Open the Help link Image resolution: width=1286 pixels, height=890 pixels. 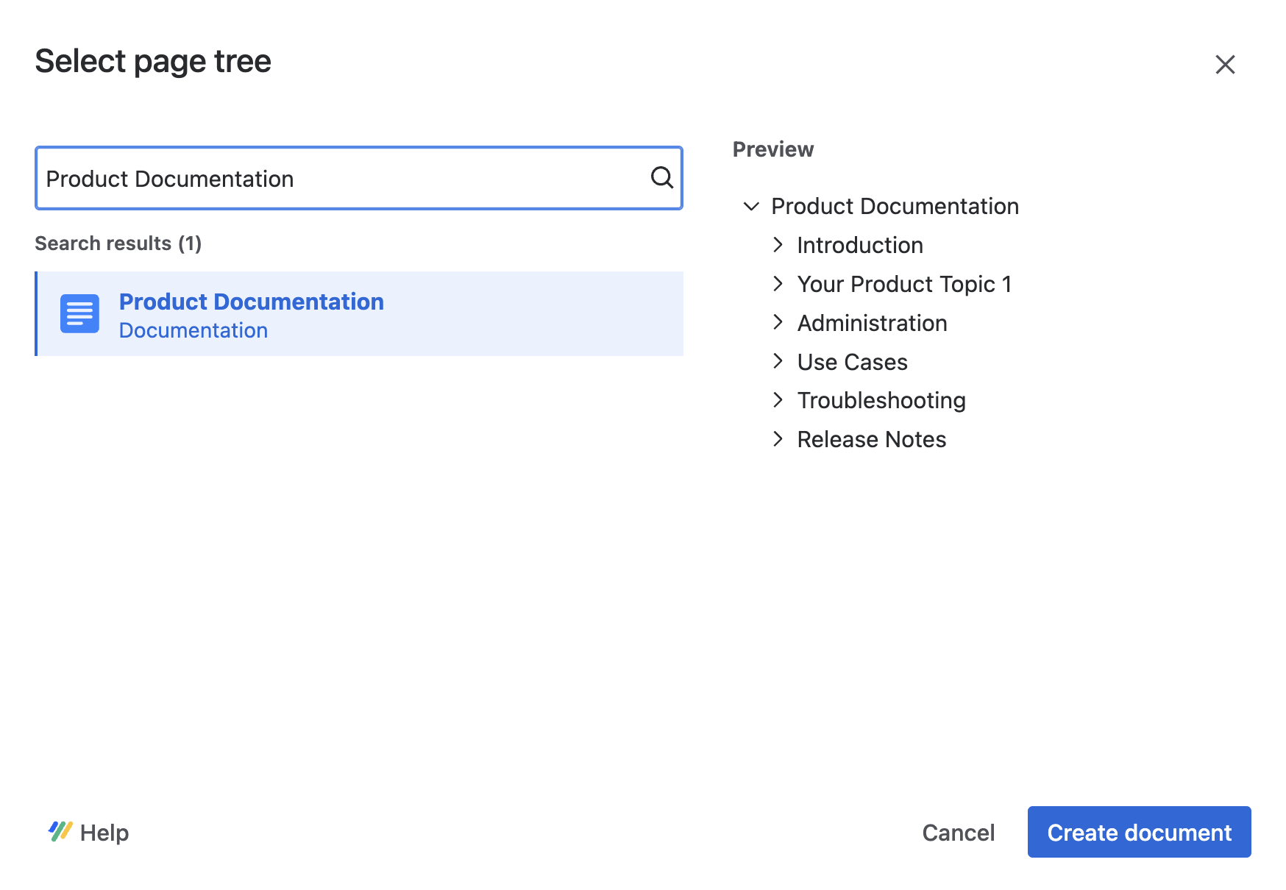(x=104, y=832)
